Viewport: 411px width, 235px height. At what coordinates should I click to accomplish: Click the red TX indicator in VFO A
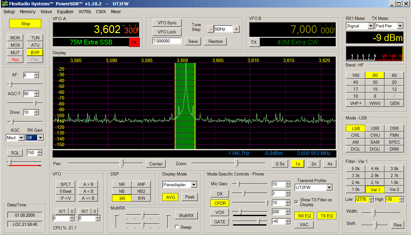[x=134, y=42]
